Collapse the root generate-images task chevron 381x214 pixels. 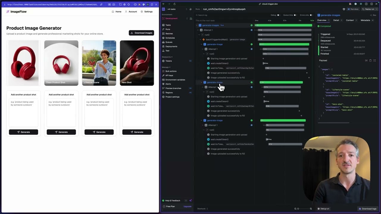pos(197,25)
